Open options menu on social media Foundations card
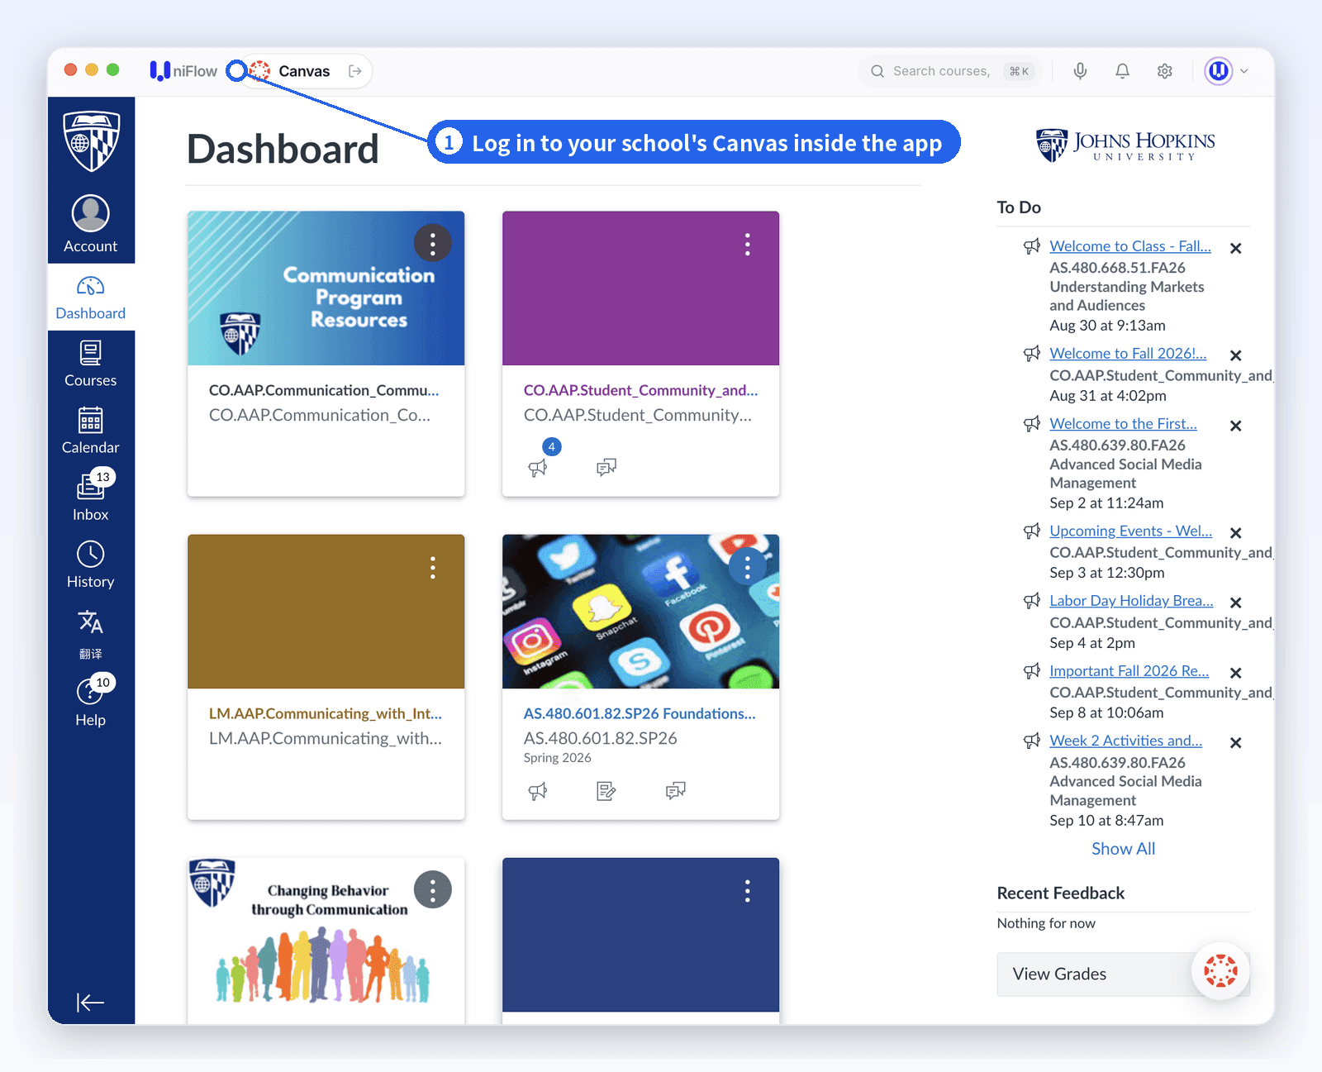1322x1072 pixels. pyautogui.click(x=748, y=567)
